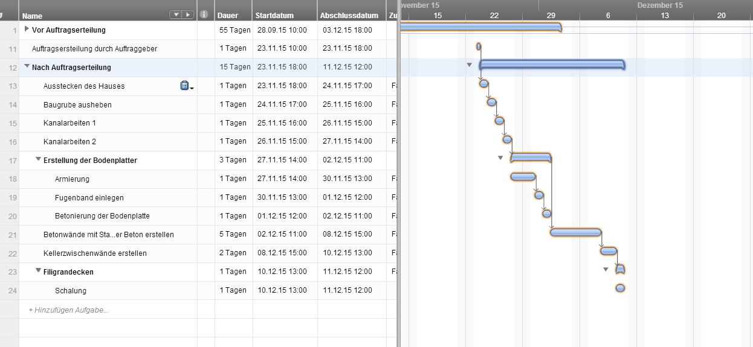
Task: Click the triangle beside the Nach Auftragserteilung Gantt bar
Action: pos(469,65)
